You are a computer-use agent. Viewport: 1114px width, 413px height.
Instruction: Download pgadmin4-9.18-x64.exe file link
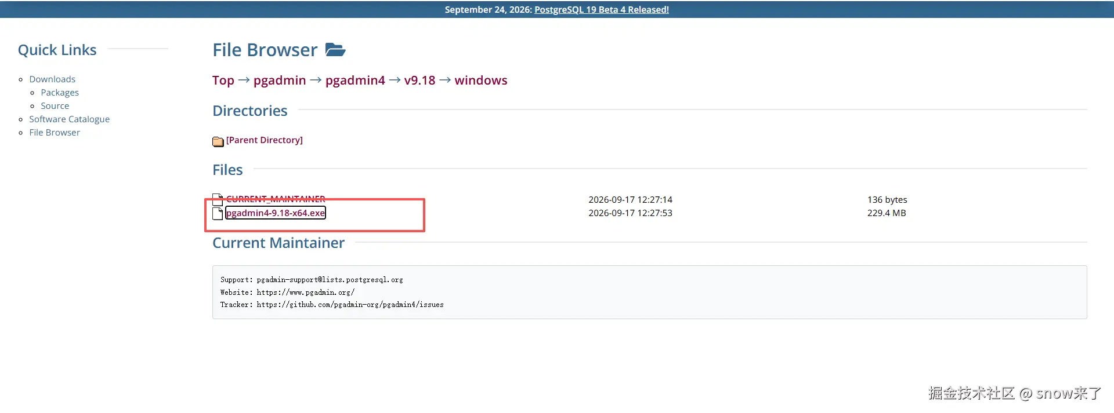pos(276,213)
